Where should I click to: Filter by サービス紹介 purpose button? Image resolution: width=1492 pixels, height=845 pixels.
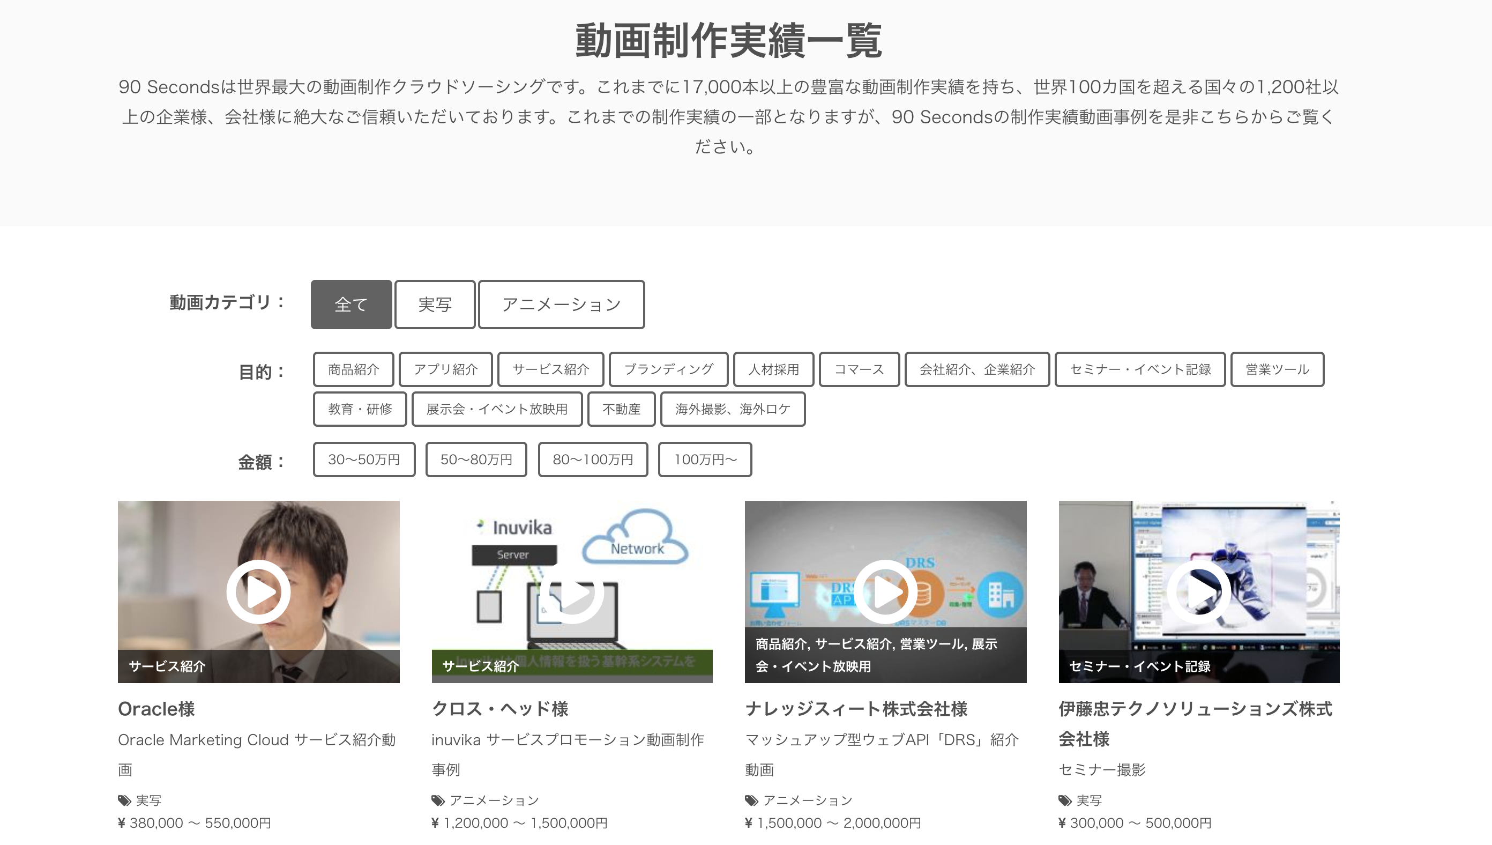tap(550, 369)
